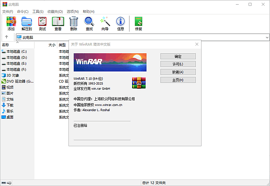
Task: Open the 向导 (Wizard) toolbar icon
Action: (x=105, y=23)
